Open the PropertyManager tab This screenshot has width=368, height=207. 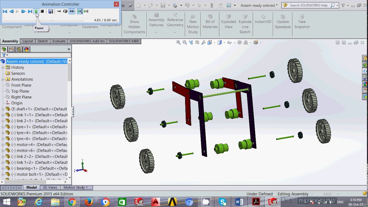click(x=11, y=49)
